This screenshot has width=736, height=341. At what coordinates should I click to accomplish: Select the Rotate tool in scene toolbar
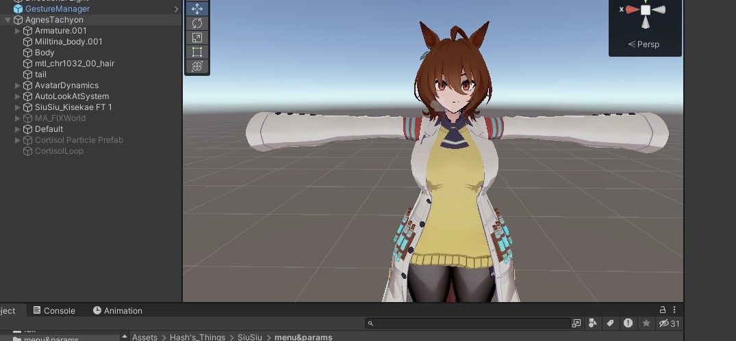197,23
